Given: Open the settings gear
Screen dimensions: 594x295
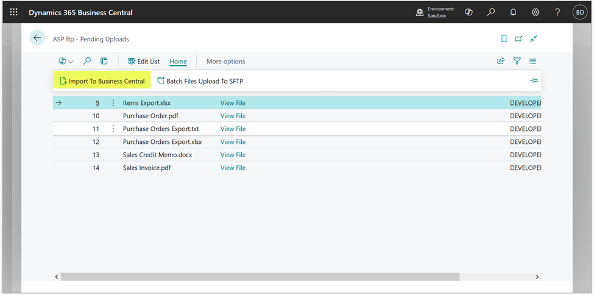Looking at the screenshot, I should point(536,12).
